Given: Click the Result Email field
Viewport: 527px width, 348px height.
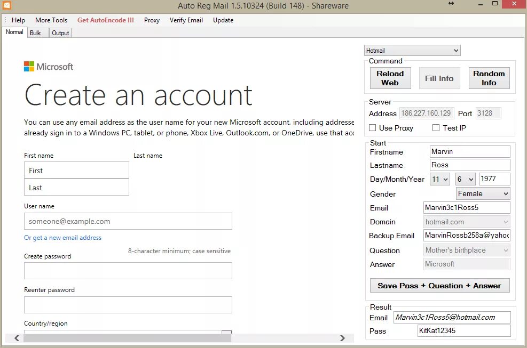Looking at the screenshot, I should point(452,318).
